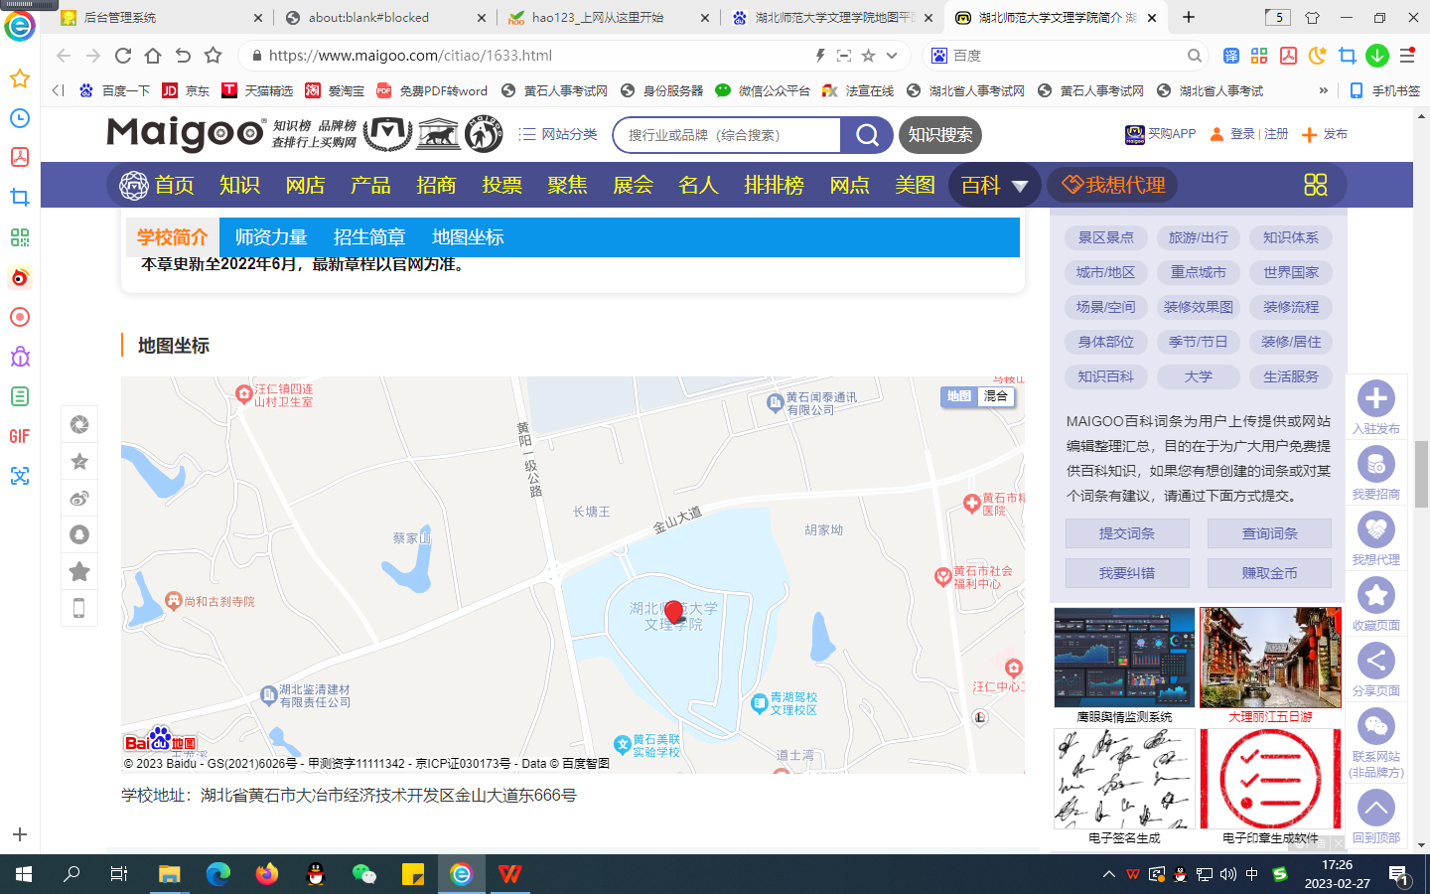
Task: Switch to the 师资力量 tab
Action: coord(270,237)
